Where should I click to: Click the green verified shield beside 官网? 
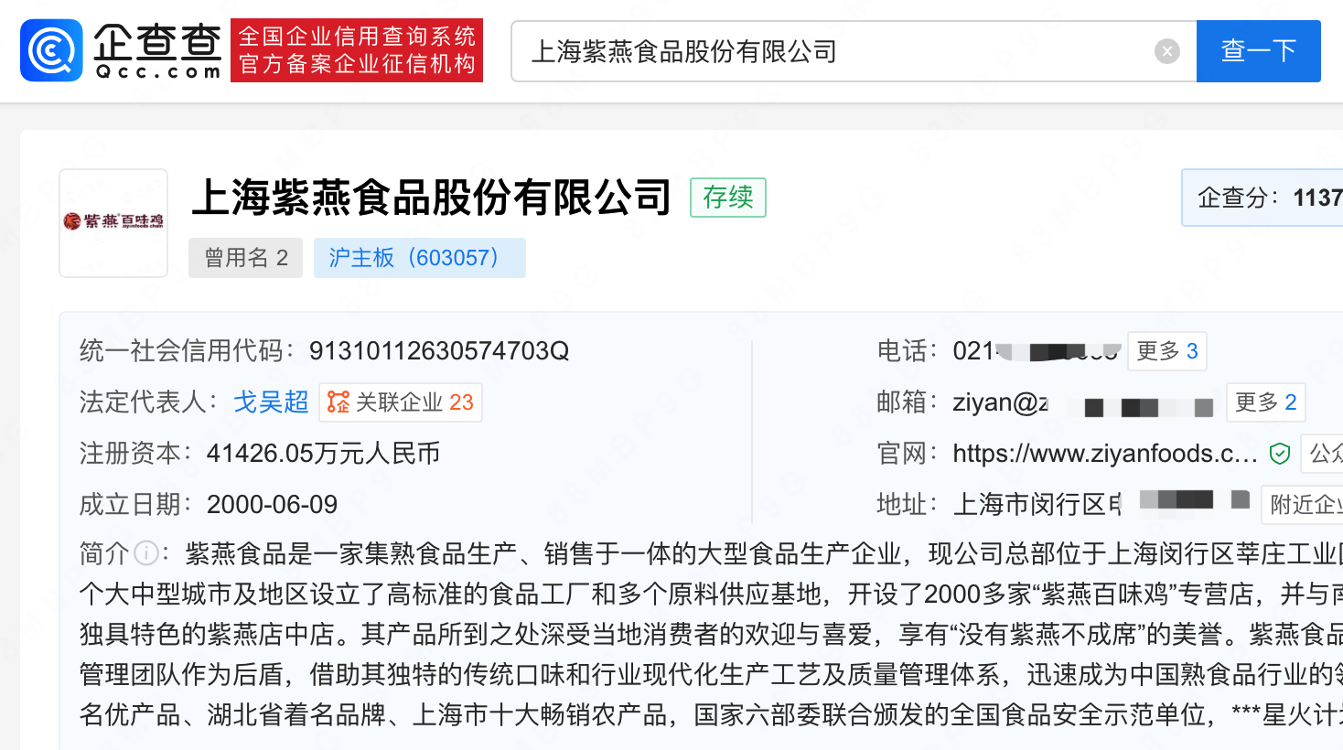coord(1279,453)
